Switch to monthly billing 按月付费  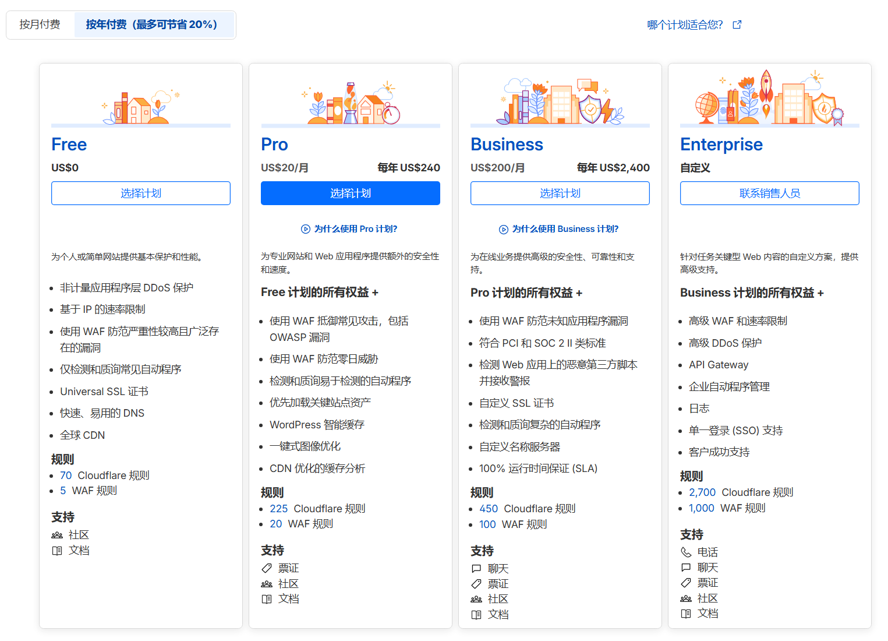40,24
